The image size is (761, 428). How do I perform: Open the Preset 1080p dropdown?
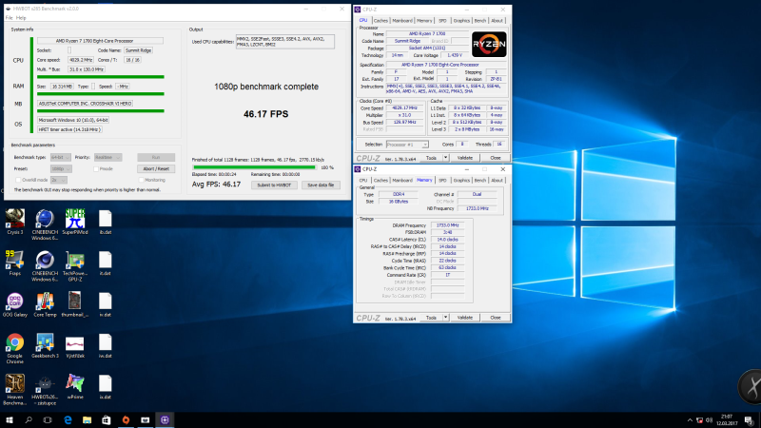pyautogui.click(x=61, y=169)
